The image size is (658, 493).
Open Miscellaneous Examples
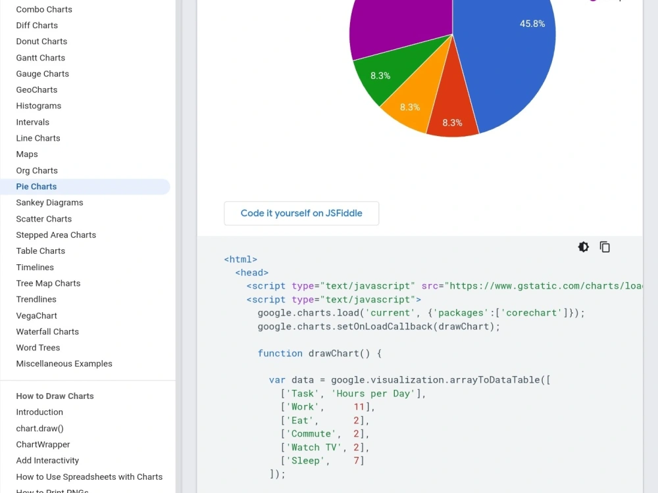tap(64, 364)
